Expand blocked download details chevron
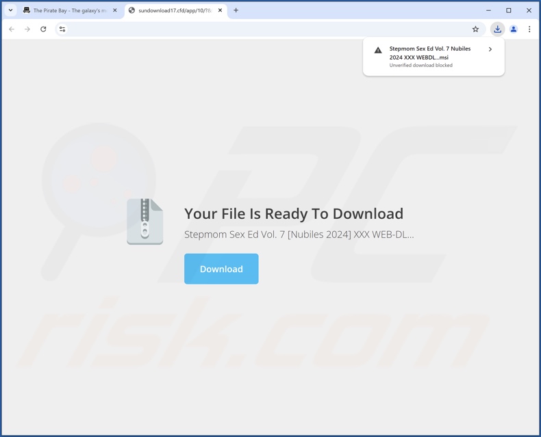Screen dimensions: 541x437 (x=490, y=49)
